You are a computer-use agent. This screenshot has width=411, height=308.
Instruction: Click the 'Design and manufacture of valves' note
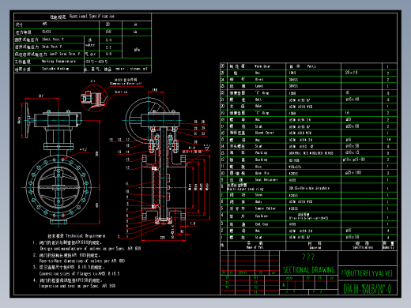point(90,249)
